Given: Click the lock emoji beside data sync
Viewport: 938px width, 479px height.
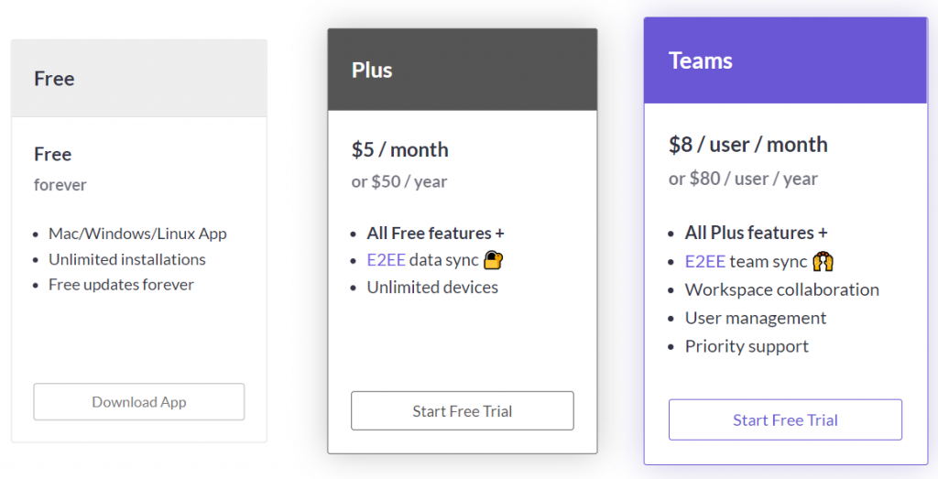Looking at the screenshot, I should 494,260.
